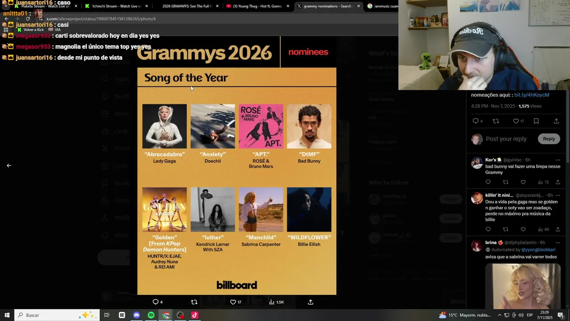The width and height of the screenshot is (570, 321).
Task: View analytics showing 1.5K views
Action: pyautogui.click(x=277, y=302)
